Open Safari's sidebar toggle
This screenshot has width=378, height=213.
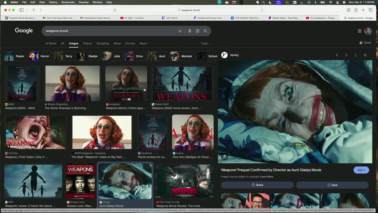point(22,10)
